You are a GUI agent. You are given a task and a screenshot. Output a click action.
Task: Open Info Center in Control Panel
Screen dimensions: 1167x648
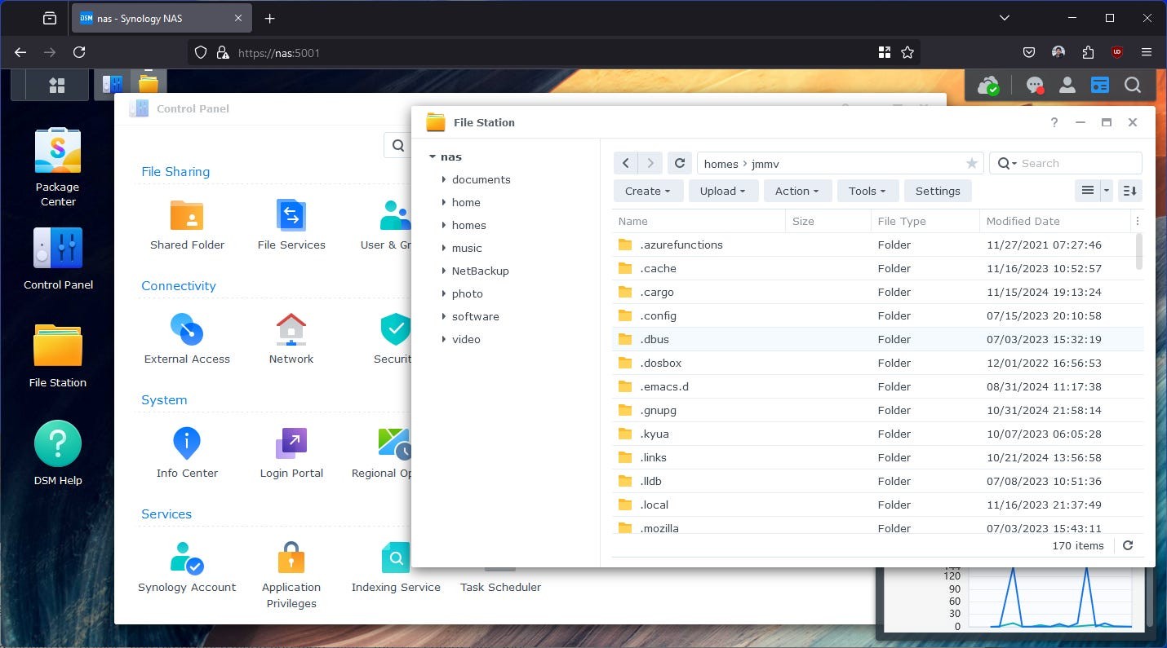(187, 453)
